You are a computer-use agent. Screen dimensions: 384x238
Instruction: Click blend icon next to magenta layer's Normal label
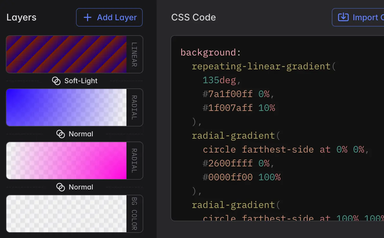tap(60, 187)
